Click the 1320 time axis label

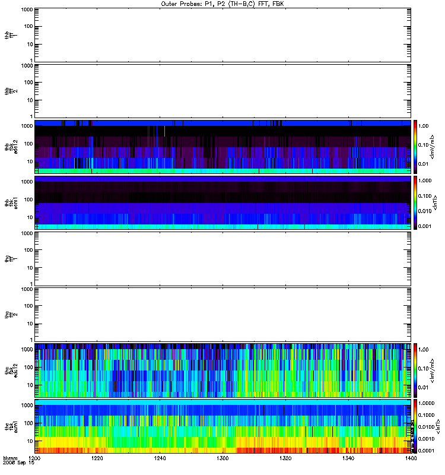tap(285, 458)
